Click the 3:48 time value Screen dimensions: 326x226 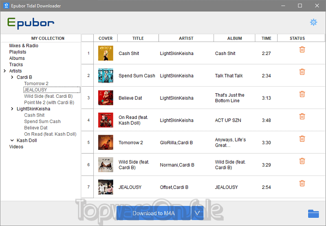(x=267, y=120)
